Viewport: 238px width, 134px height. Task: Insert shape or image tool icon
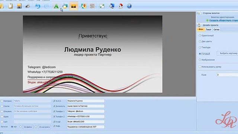65,6
